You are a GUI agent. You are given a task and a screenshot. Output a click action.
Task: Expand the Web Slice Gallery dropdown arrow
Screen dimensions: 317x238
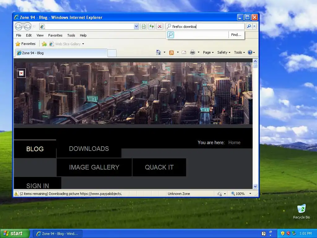point(83,44)
